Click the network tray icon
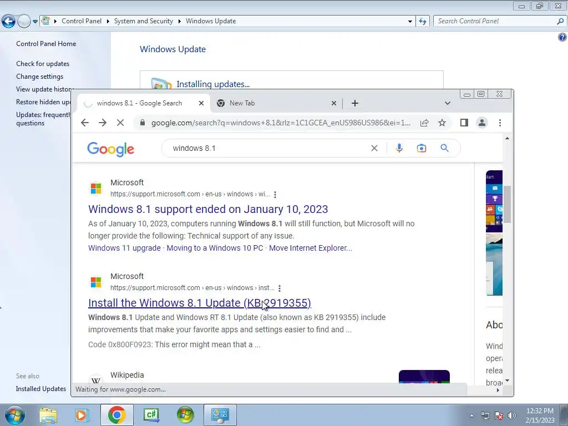 485,415
